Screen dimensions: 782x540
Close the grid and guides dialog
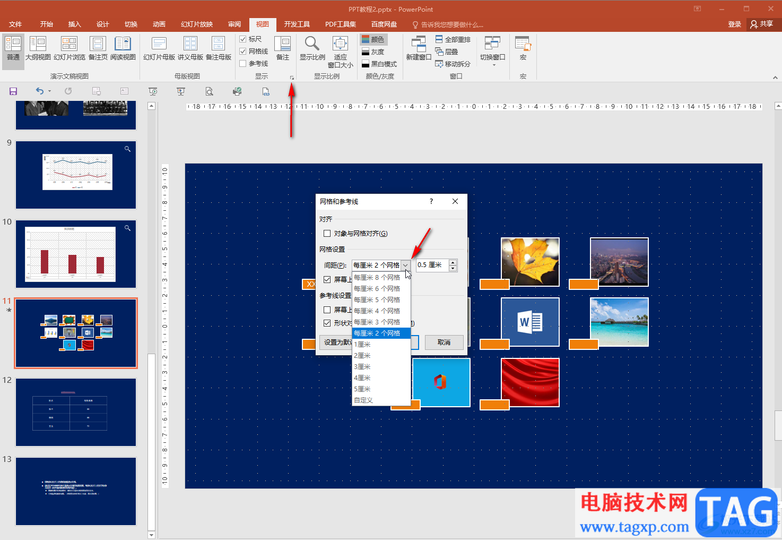455,201
